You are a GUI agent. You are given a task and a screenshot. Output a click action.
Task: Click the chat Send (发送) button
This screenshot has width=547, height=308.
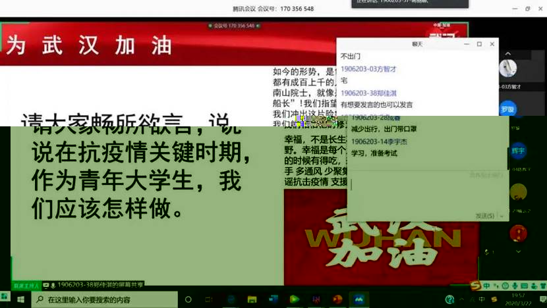tap(485, 216)
